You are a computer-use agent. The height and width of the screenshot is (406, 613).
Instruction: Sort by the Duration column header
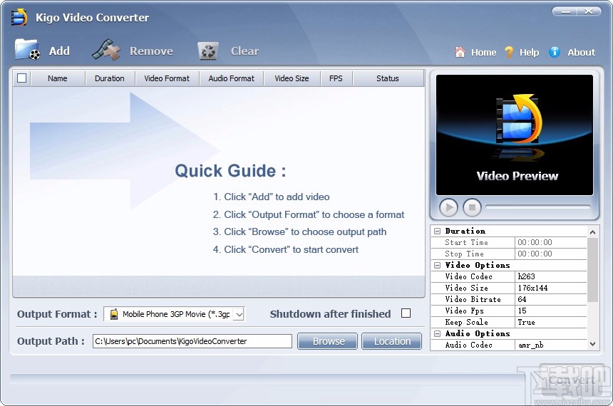[110, 78]
